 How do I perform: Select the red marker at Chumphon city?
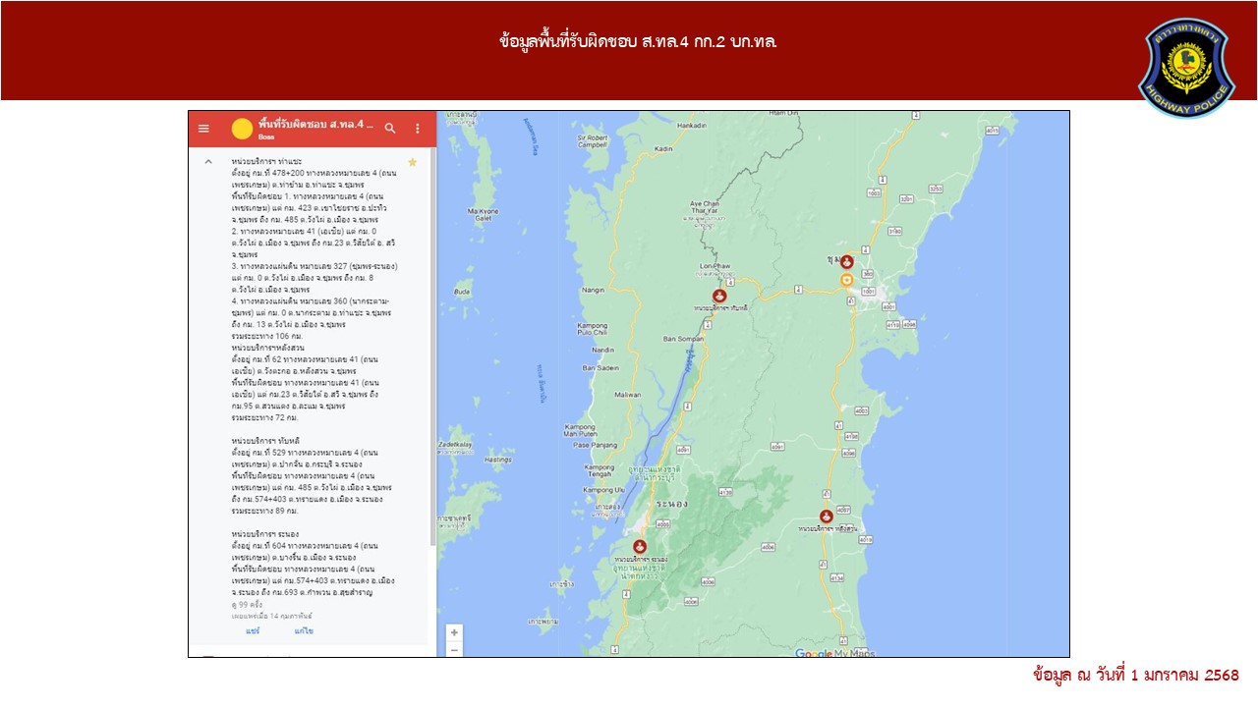point(846,262)
